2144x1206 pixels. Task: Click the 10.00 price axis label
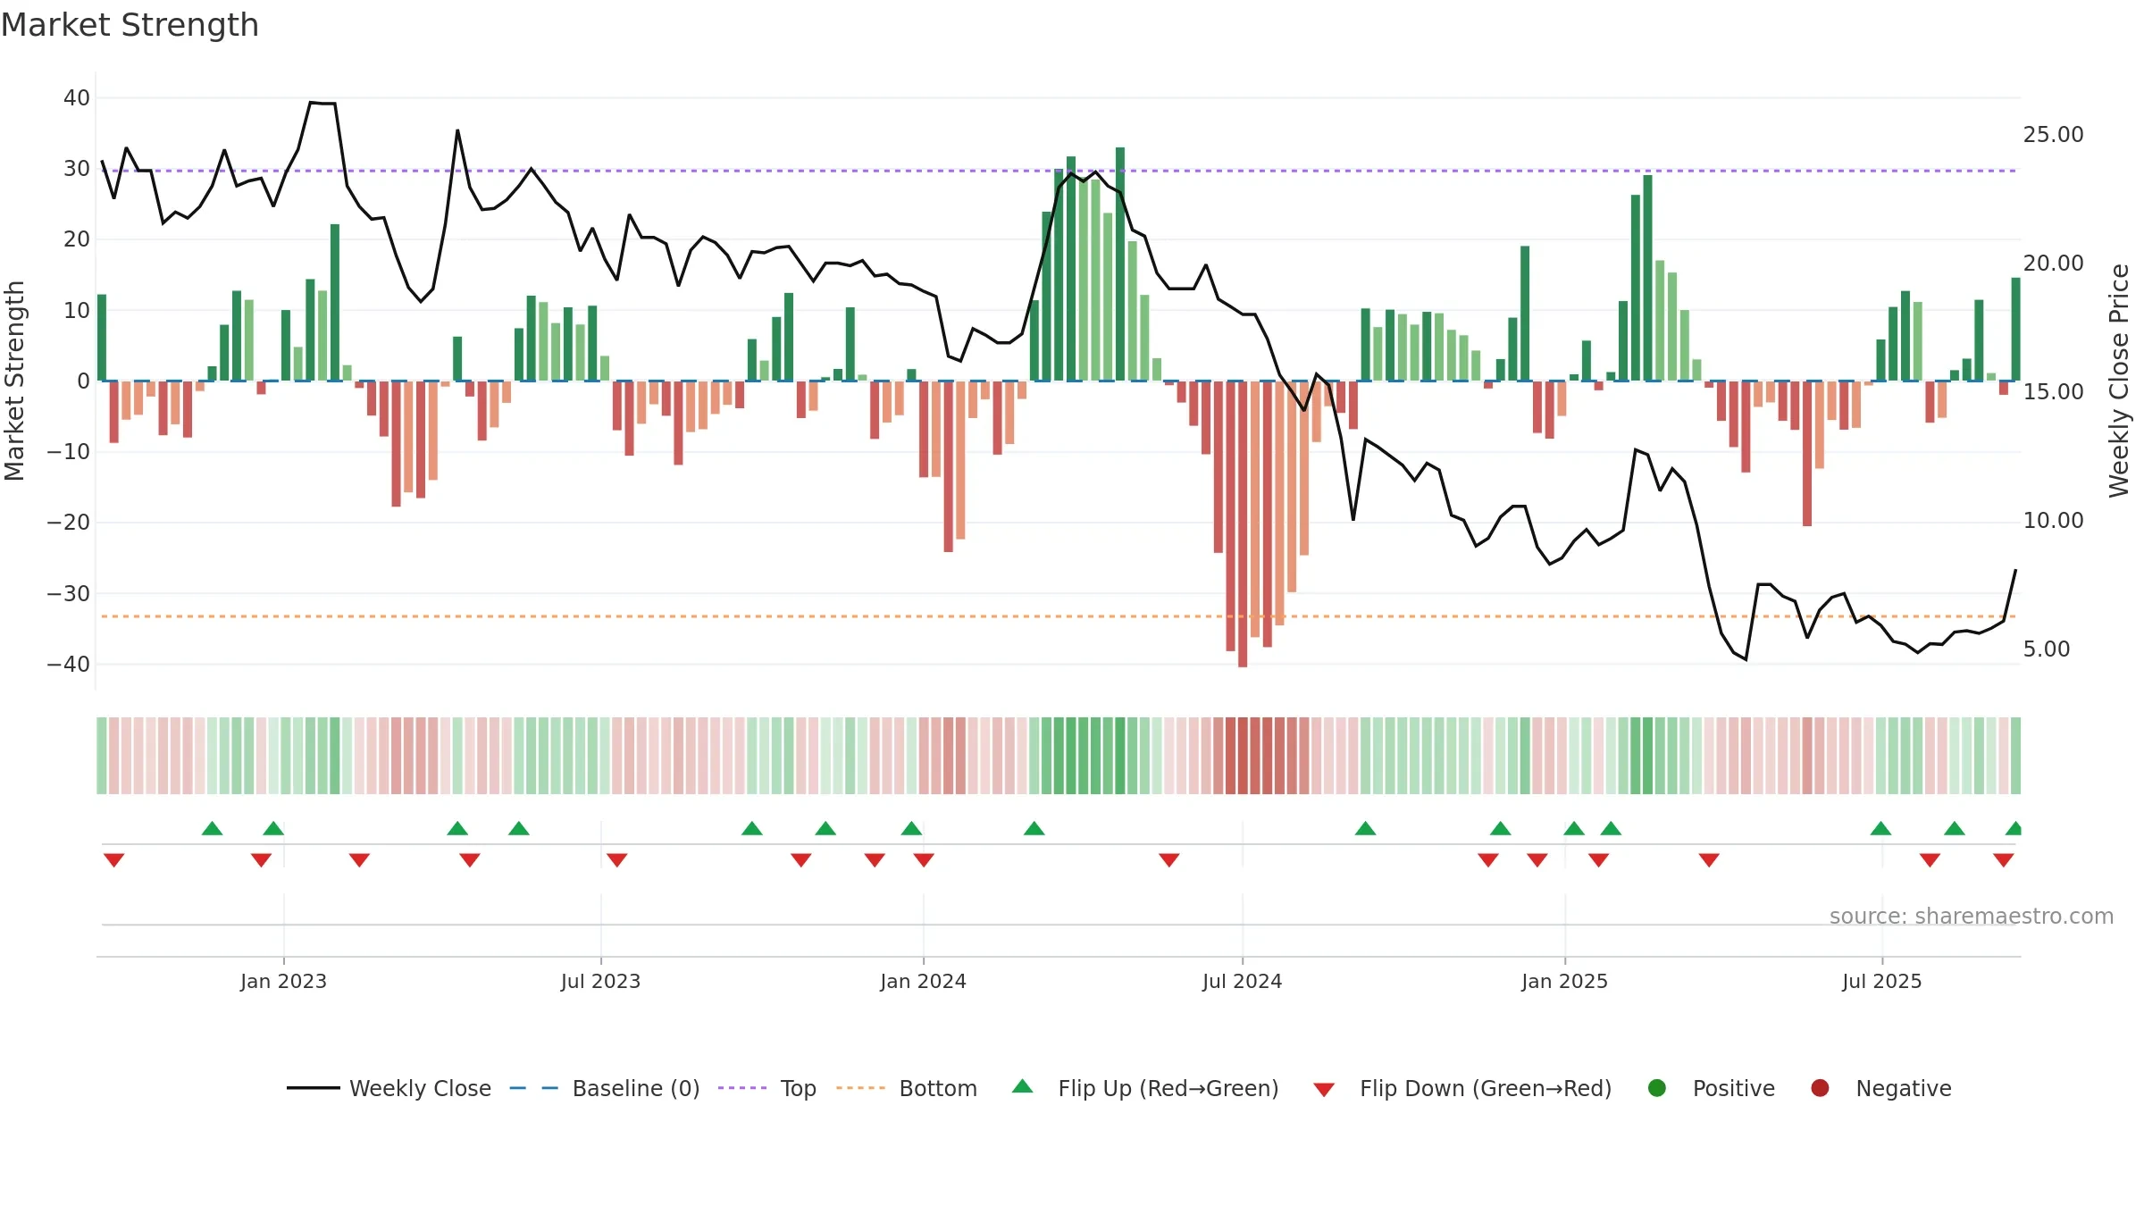(2053, 521)
